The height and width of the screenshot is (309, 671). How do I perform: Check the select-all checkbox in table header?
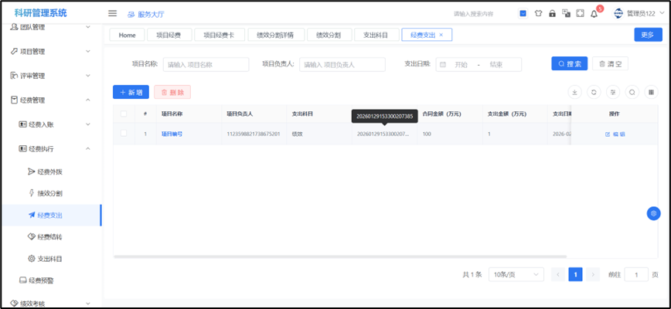(124, 114)
